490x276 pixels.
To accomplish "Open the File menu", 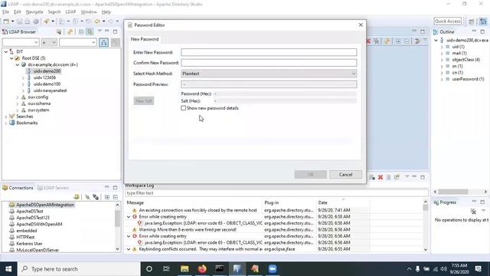I will click(x=5, y=12).
